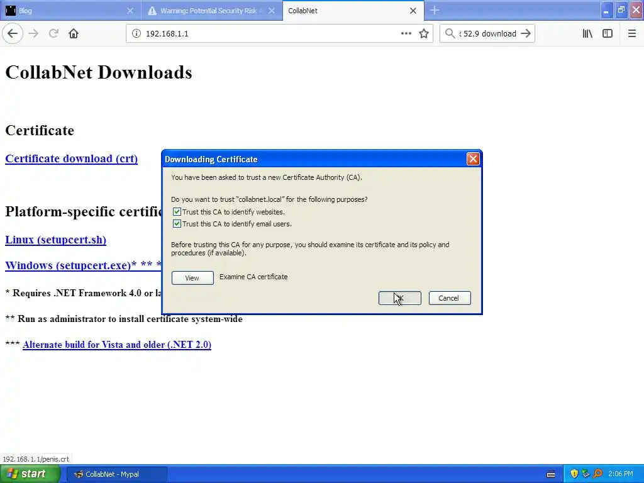Reload the page with the refresh icon
The image size is (644, 483).
53,34
